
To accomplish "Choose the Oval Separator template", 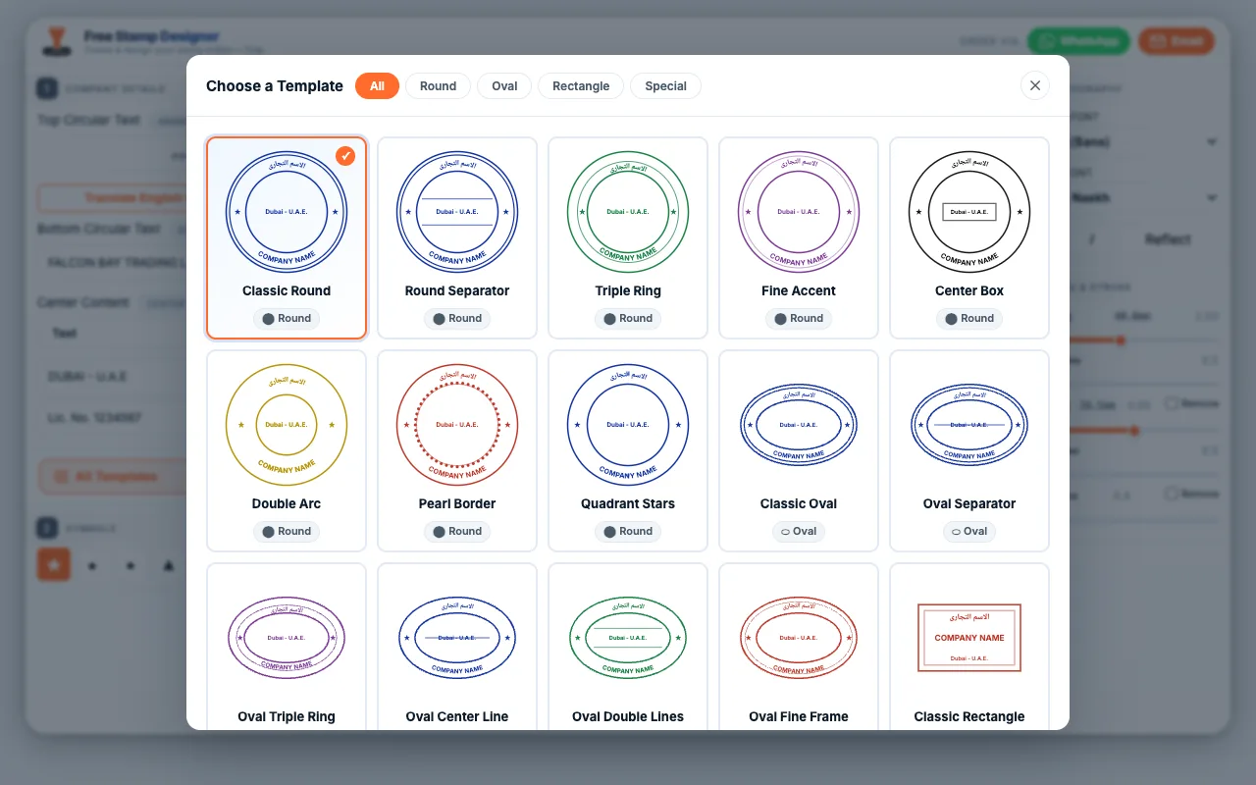I will click(x=969, y=450).
